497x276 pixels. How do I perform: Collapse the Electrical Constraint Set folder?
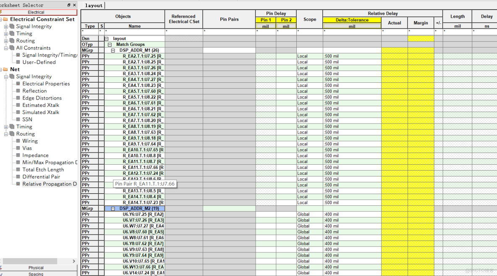pyautogui.click(x=1, y=19)
